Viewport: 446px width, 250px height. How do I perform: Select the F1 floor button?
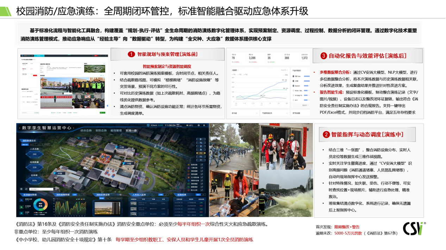[201, 160]
